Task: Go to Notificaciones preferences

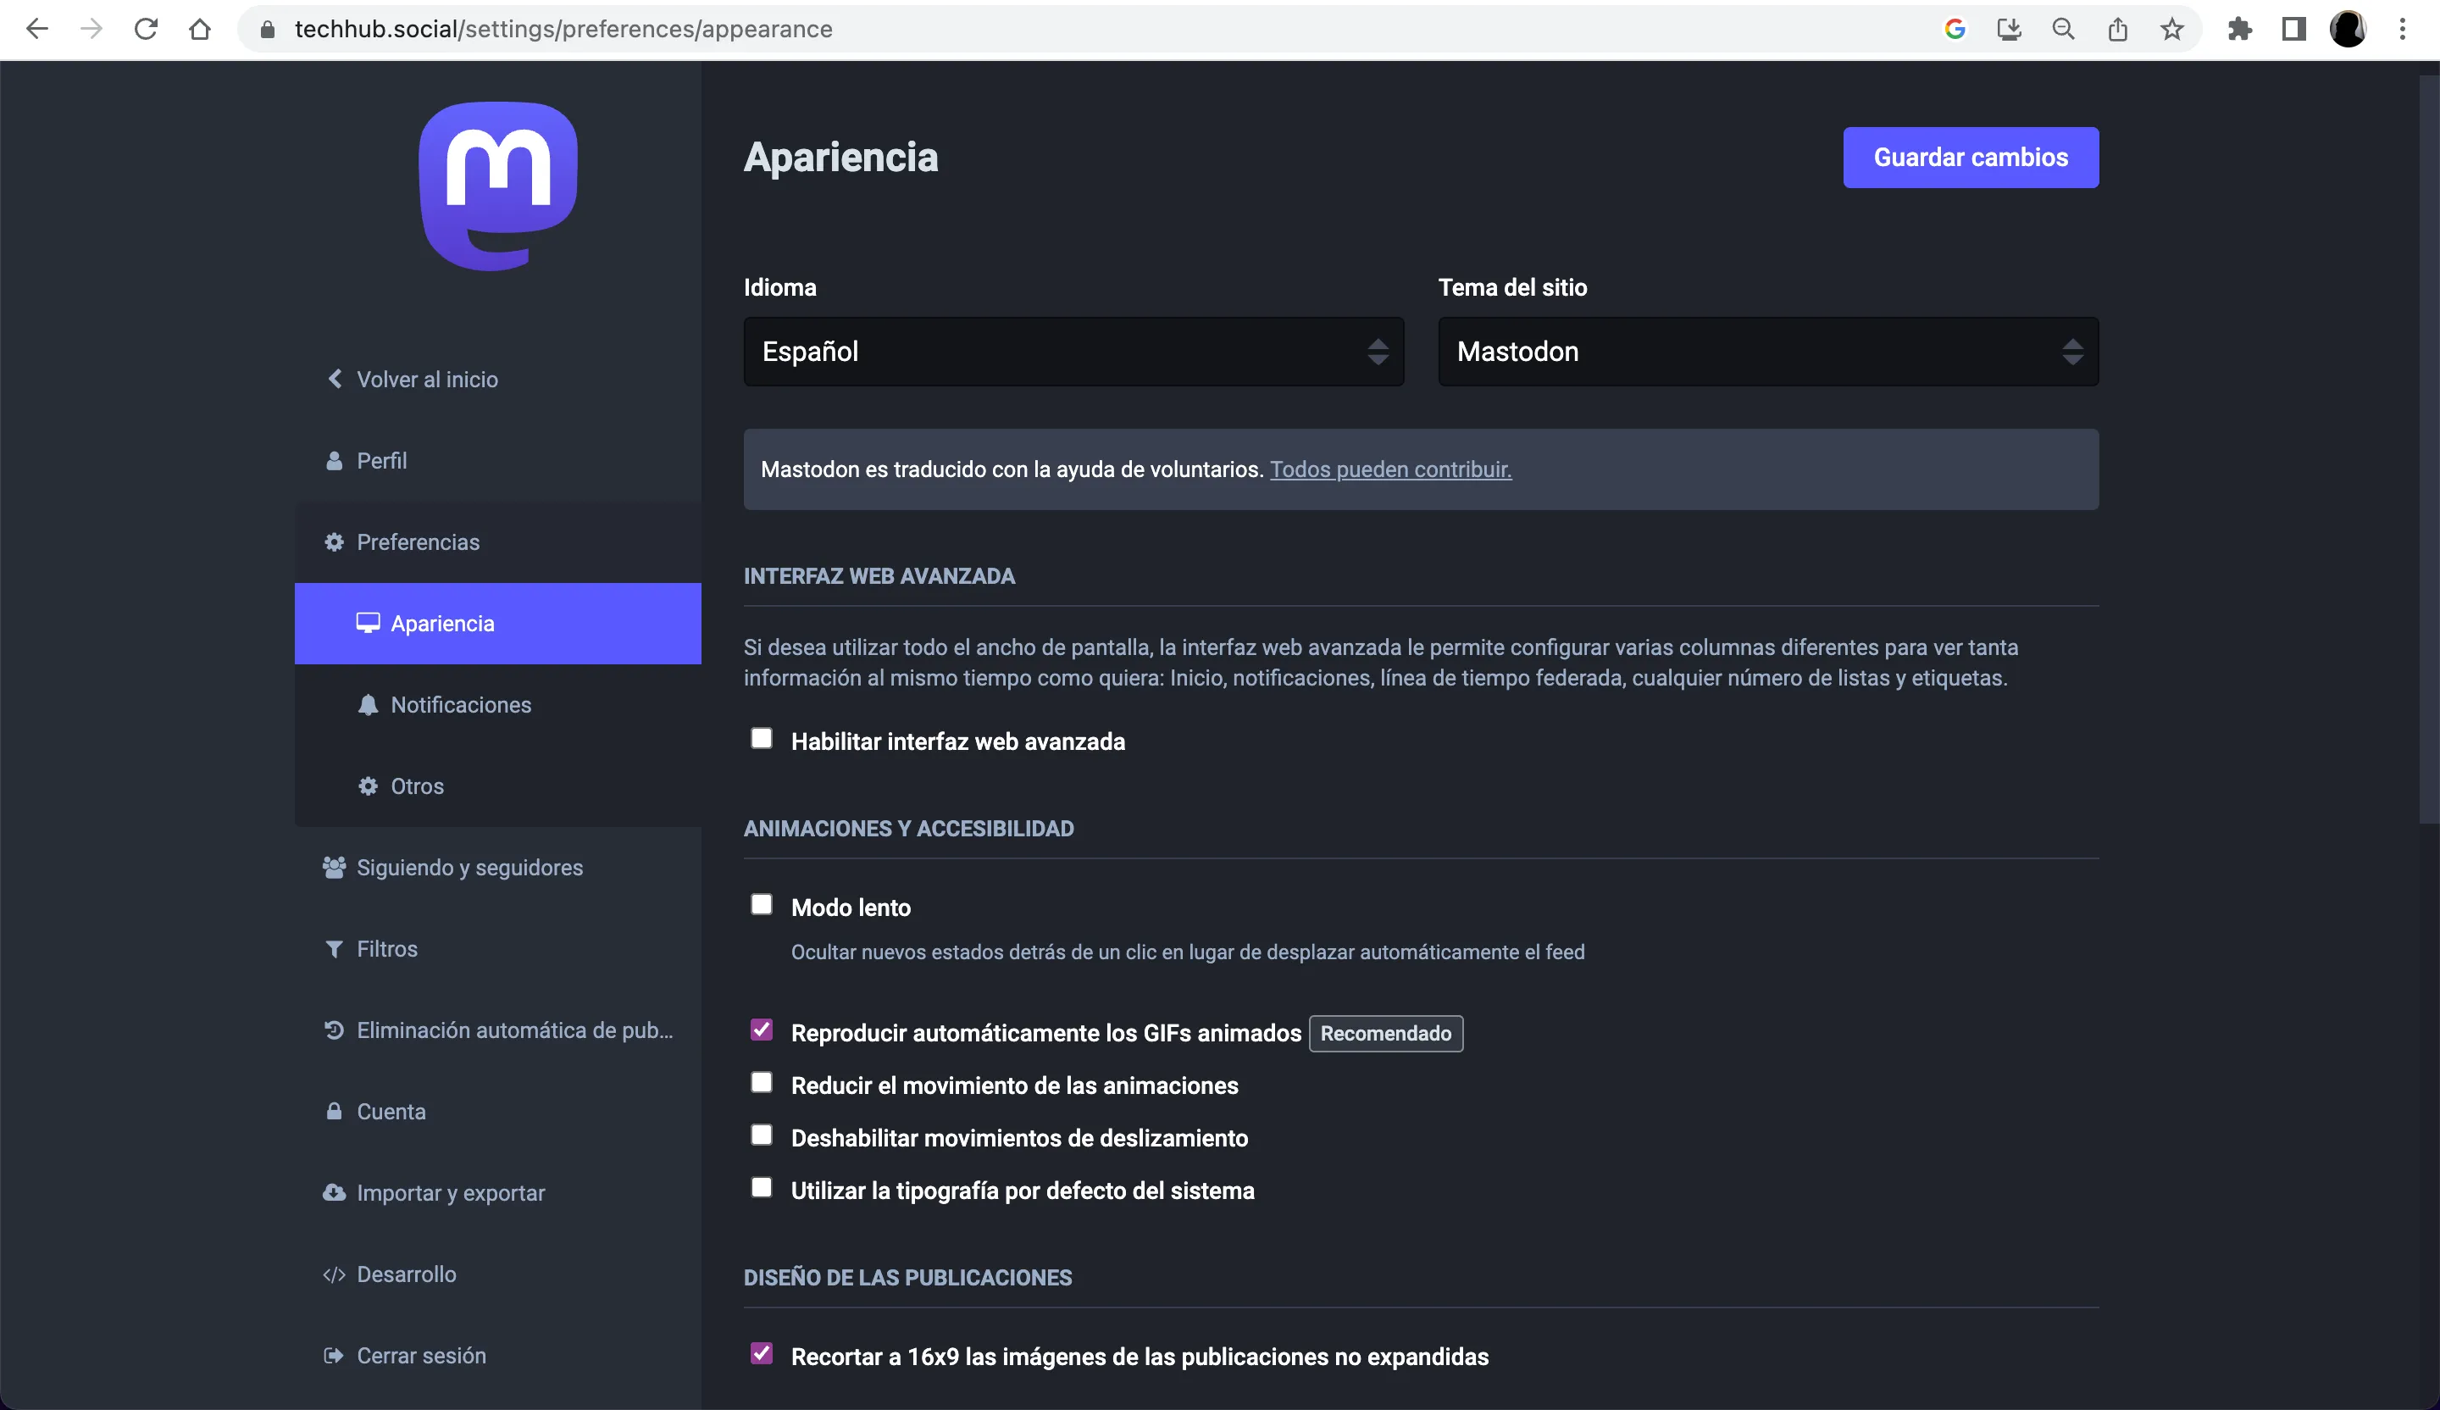Action: [497, 705]
